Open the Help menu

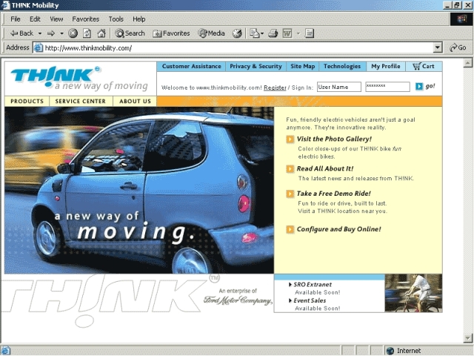pos(138,19)
